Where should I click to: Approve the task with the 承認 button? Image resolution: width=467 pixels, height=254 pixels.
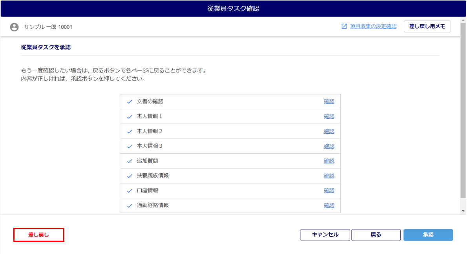tap(428, 235)
